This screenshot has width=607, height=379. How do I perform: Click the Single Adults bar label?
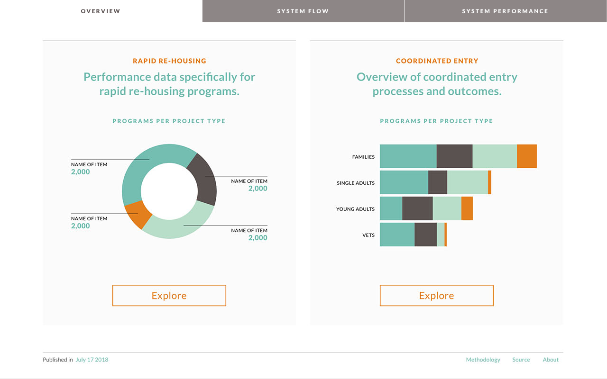[x=355, y=183]
